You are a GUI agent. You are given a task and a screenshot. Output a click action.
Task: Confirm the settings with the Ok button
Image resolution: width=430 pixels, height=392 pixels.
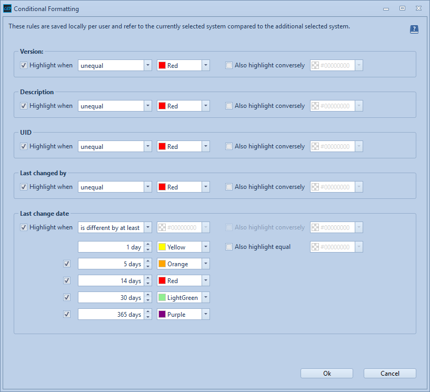326,373
